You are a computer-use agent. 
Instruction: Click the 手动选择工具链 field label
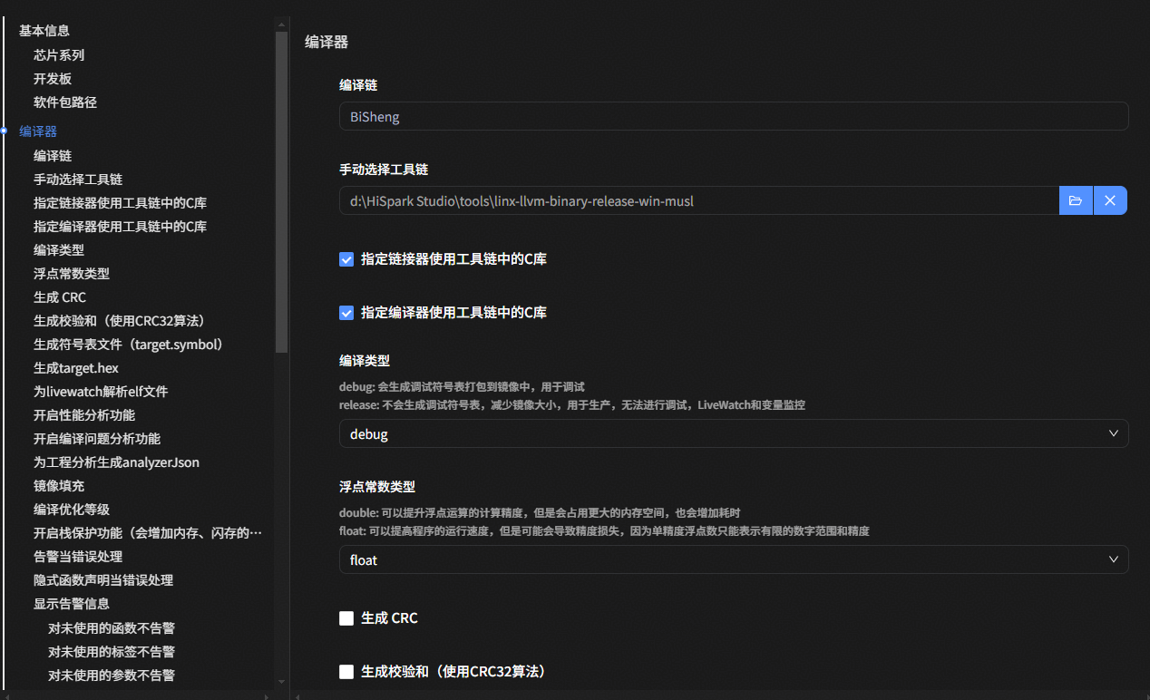pos(384,169)
